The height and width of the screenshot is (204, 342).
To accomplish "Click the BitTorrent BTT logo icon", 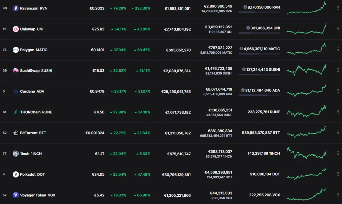I will pyautogui.click(x=16, y=133).
